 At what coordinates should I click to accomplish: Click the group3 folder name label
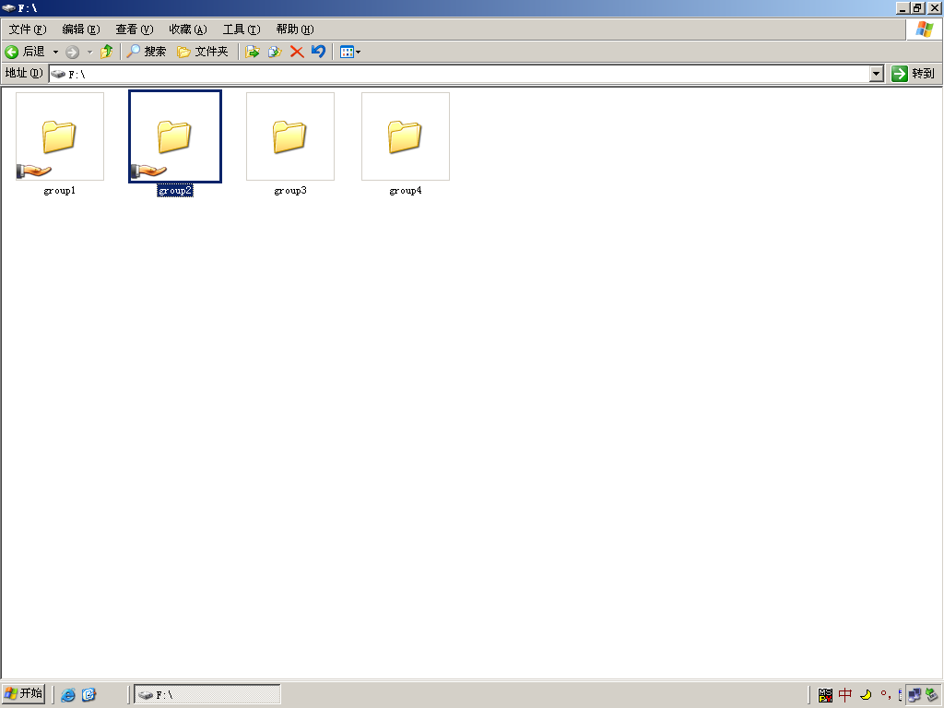coord(290,191)
